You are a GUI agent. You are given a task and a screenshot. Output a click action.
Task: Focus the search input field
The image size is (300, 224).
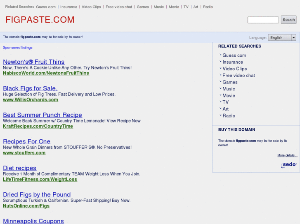click(263, 20)
